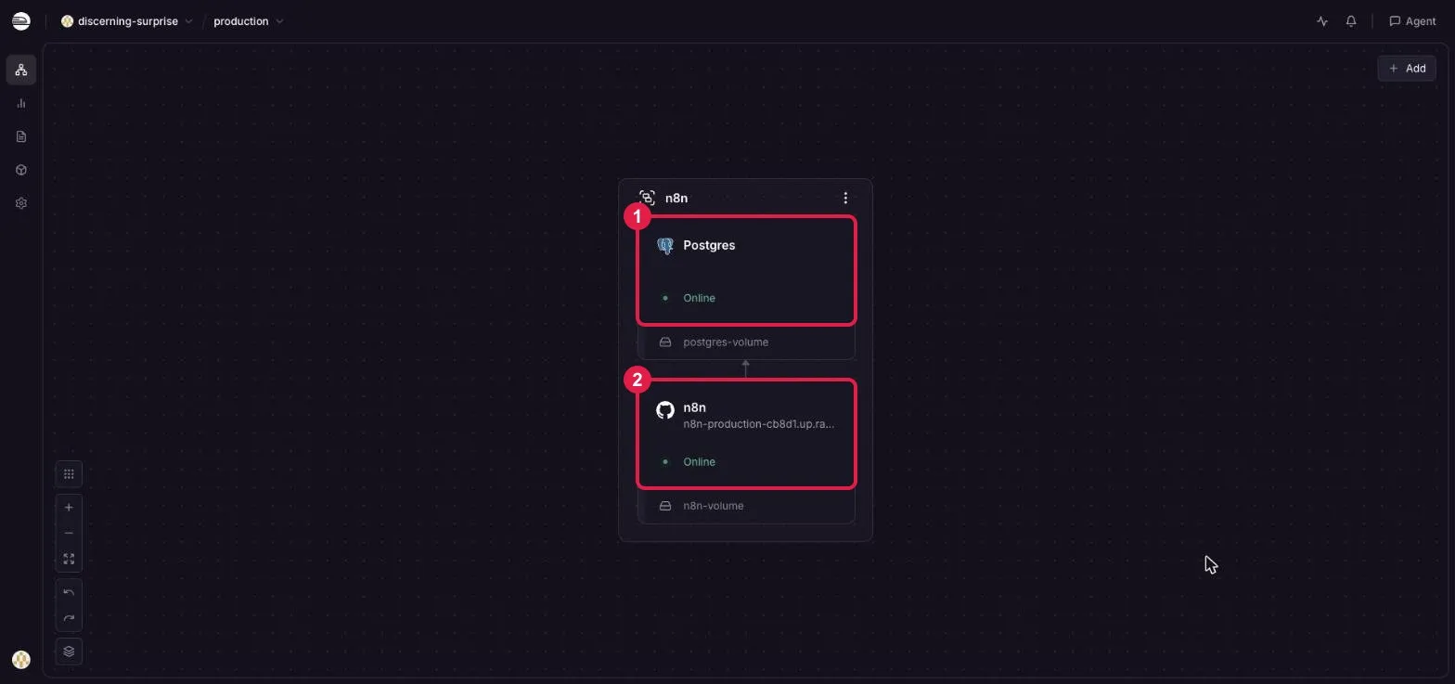Open the Agent chat button
The height and width of the screenshot is (684, 1455).
[1412, 21]
